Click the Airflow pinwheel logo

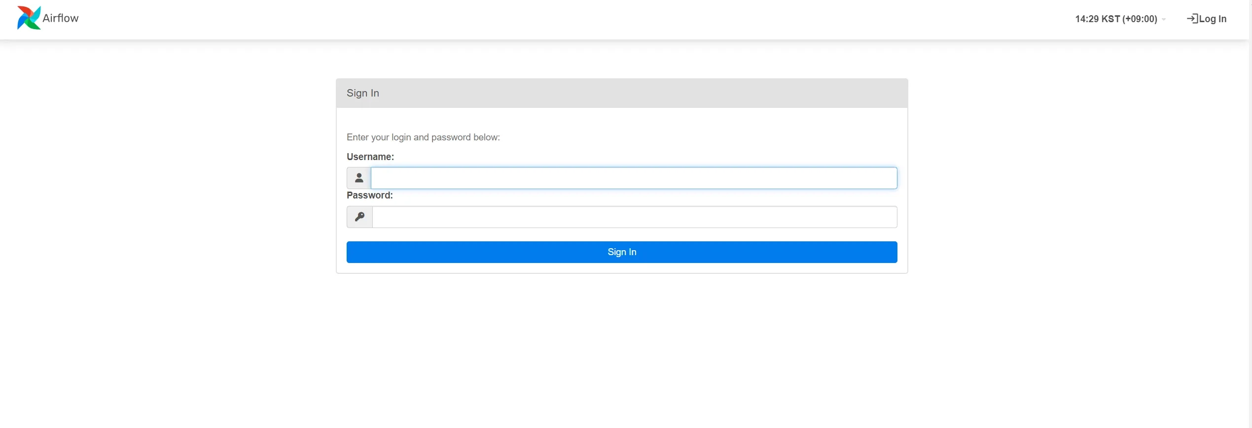(29, 18)
